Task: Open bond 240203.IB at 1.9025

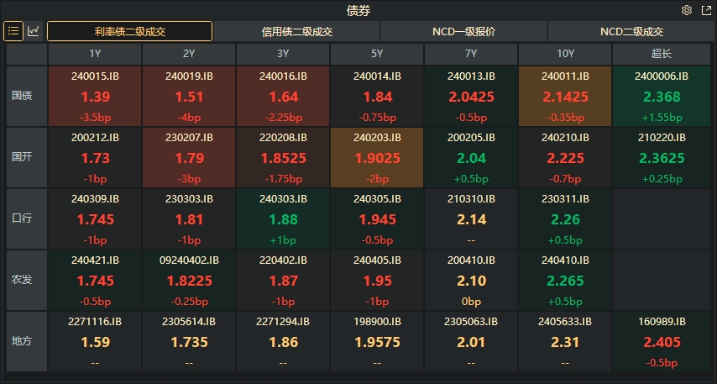Action: pos(377,157)
